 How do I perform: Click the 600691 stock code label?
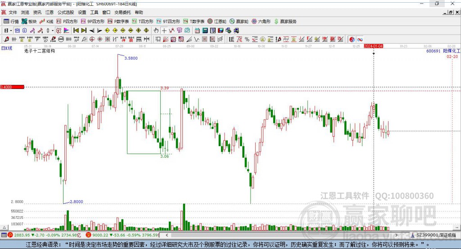(434, 51)
